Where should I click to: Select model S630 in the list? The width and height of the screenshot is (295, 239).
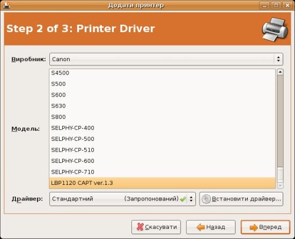pos(162,106)
